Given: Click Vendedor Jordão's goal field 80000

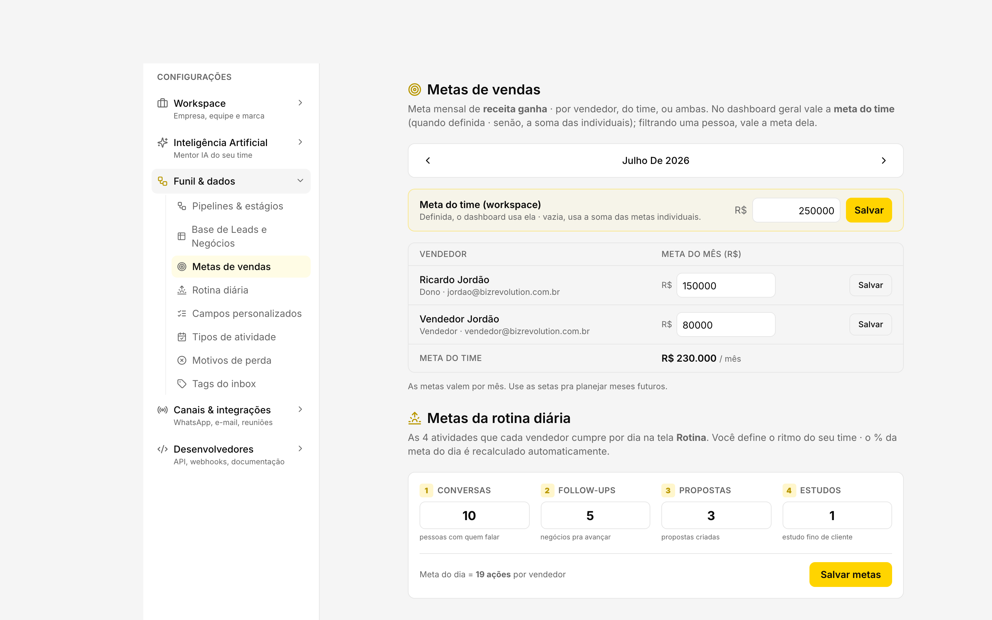Looking at the screenshot, I should tap(726, 325).
